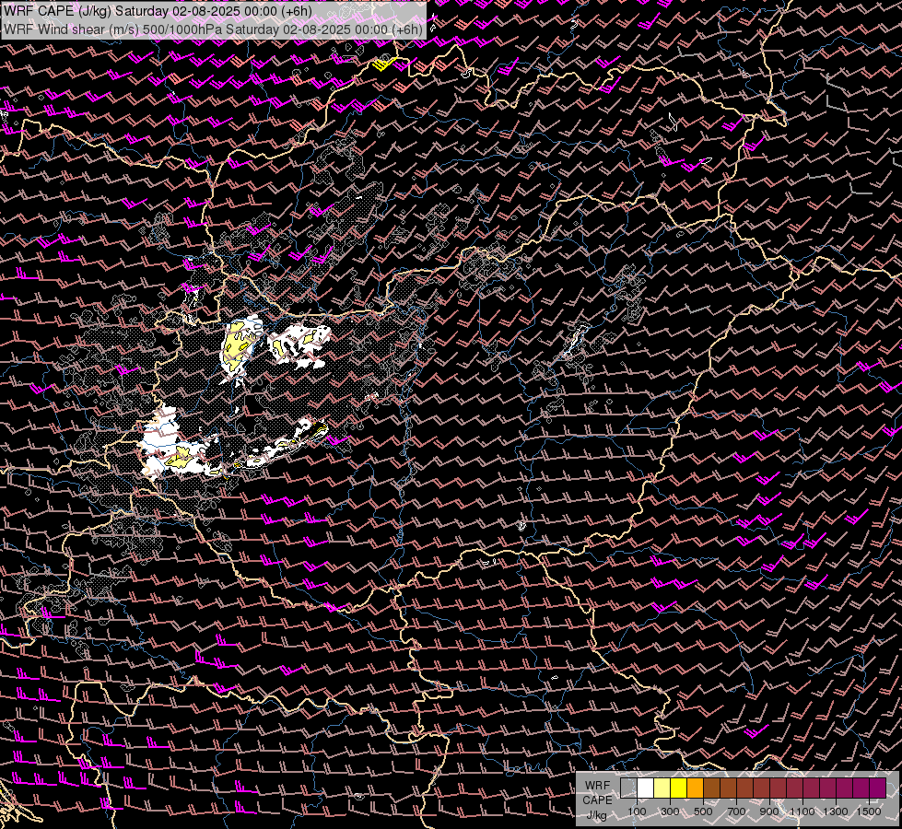Click the 300 legend value label
This screenshot has height=829, width=902.
[x=670, y=811]
